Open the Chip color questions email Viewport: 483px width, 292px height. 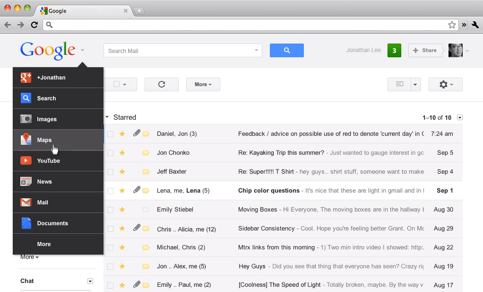click(x=269, y=191)
